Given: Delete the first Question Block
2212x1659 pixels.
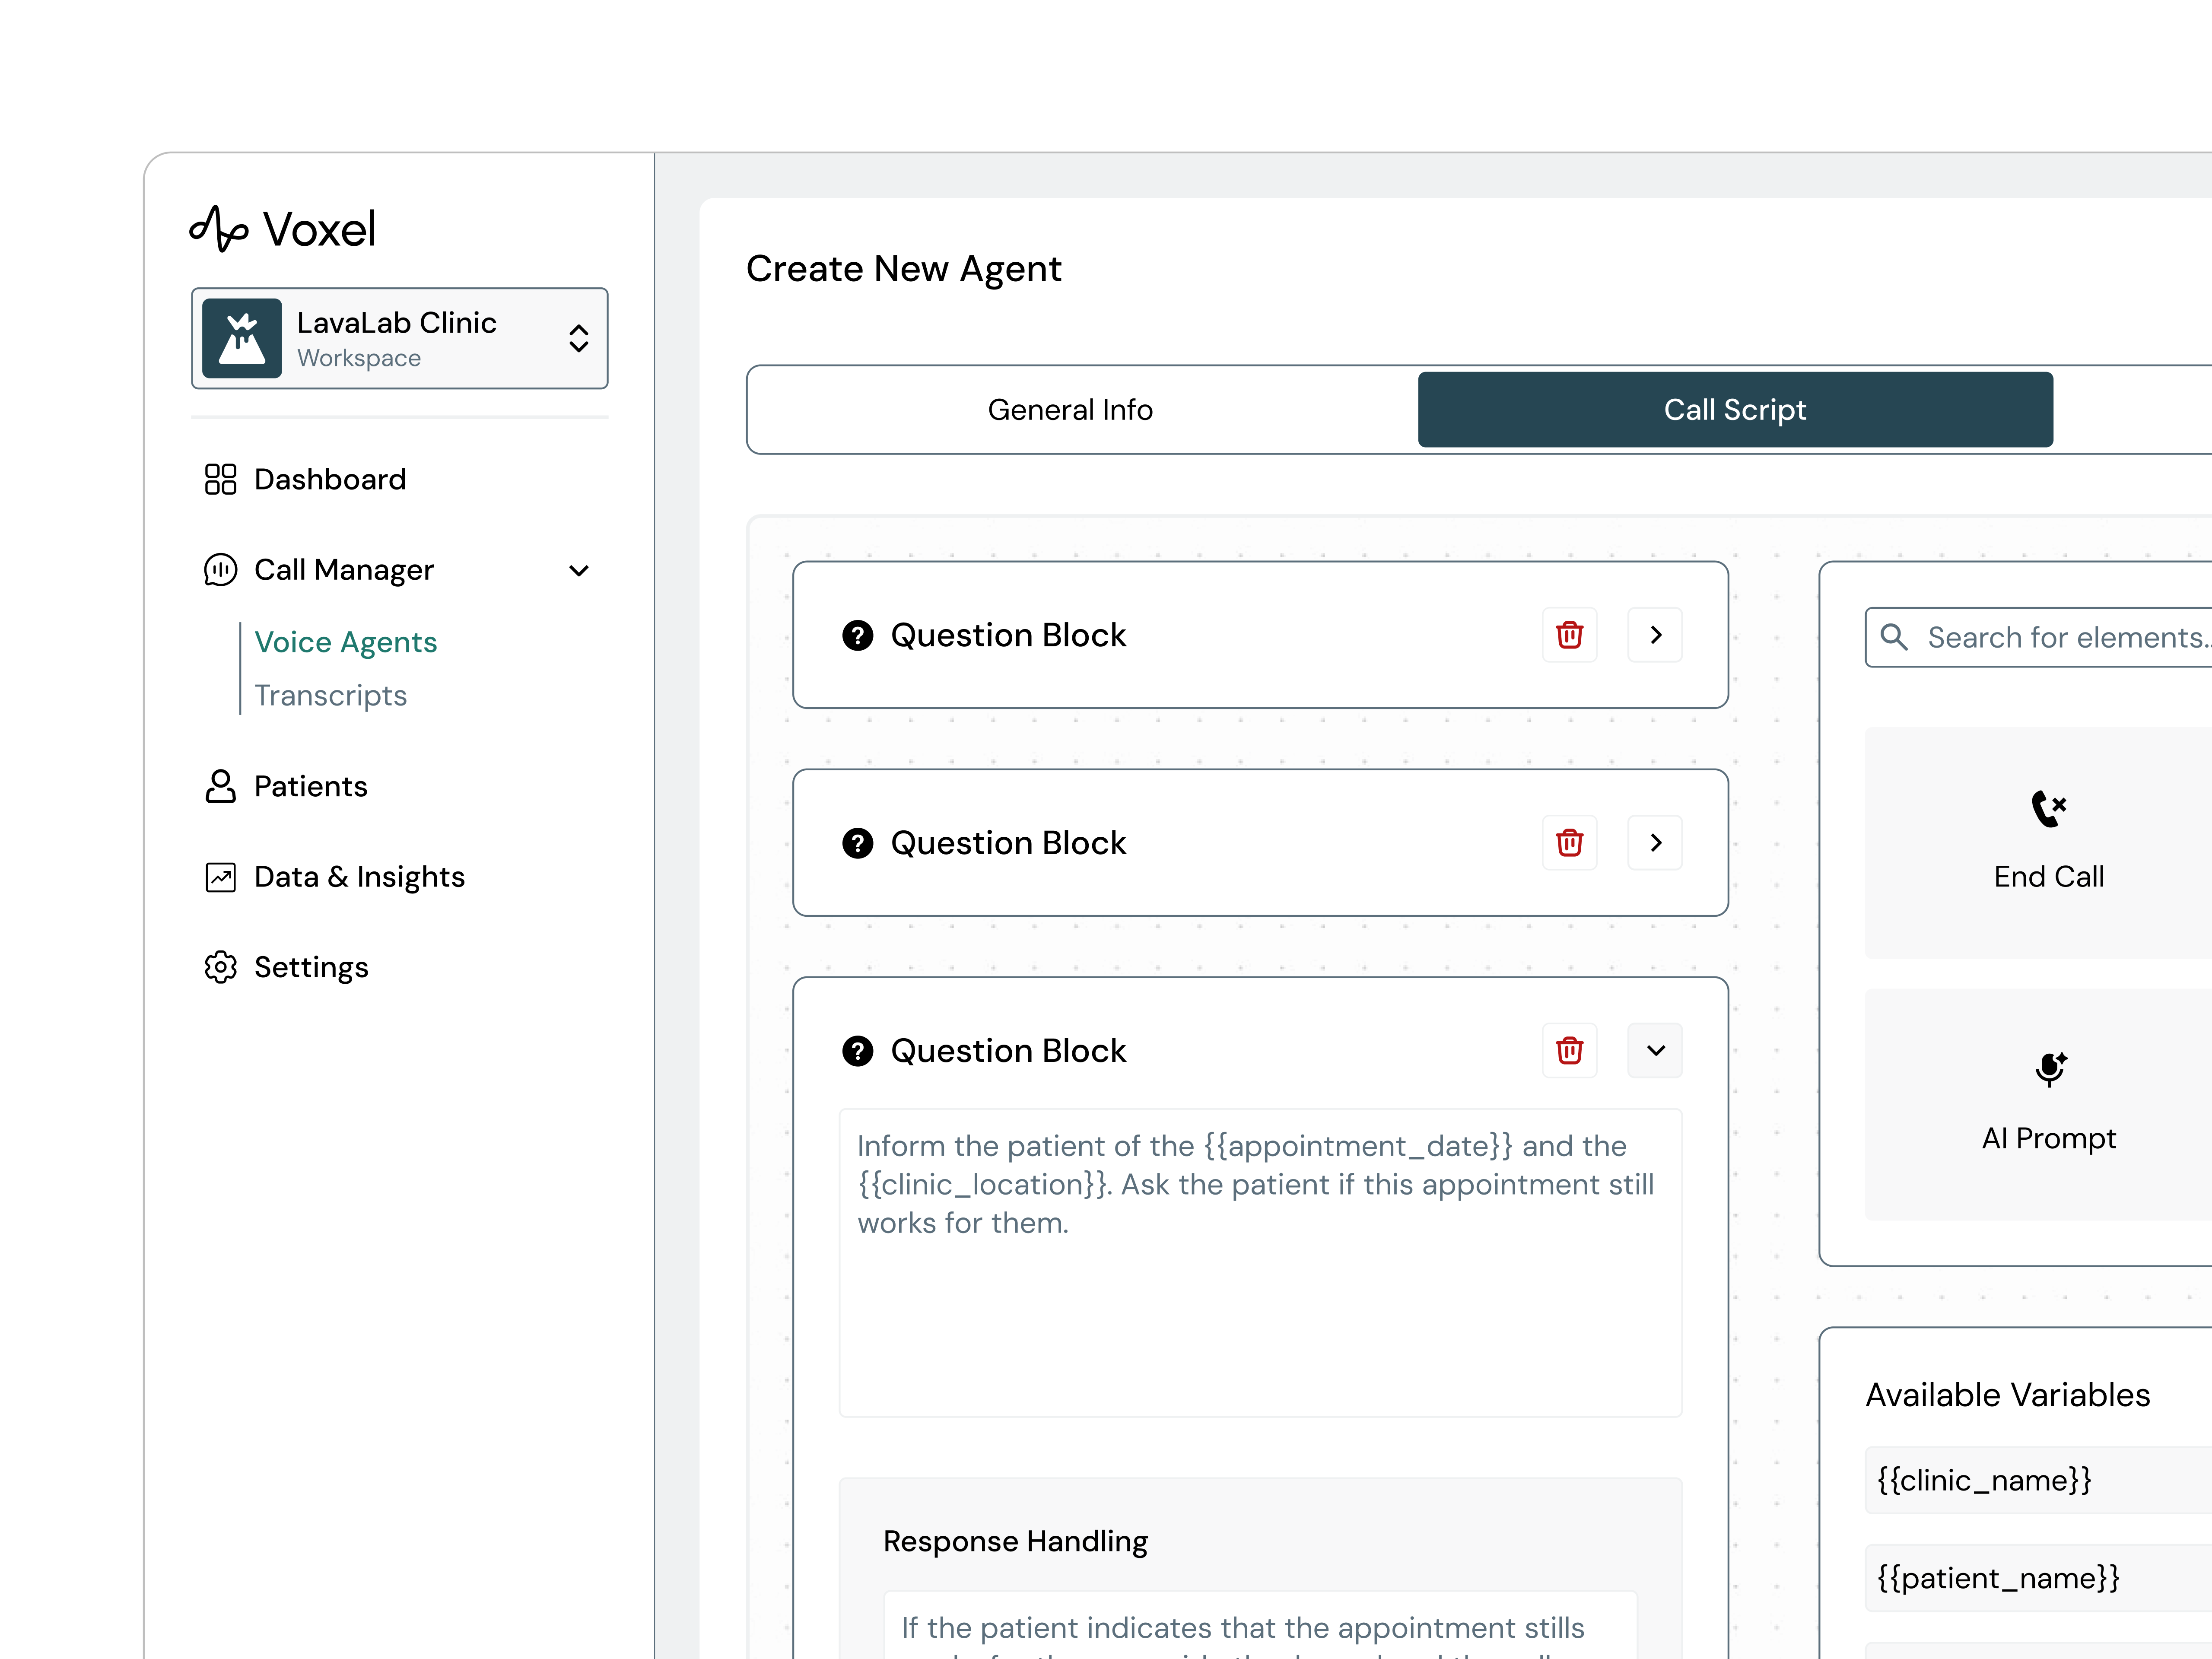Looking at the screenshot, I should point(1569,635).
